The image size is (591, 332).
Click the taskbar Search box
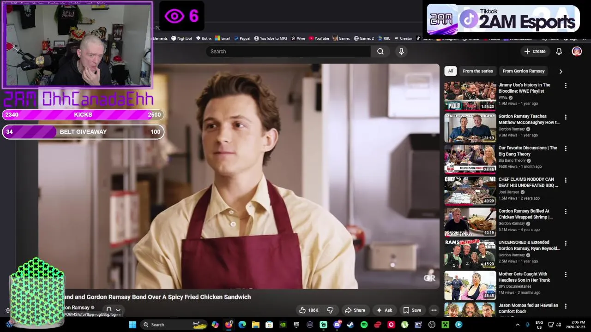pyautogui.click(x=174, y=325)
